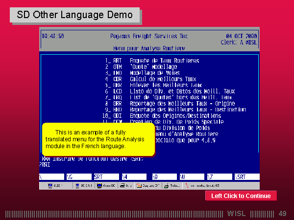
Task: Click the first SRT function key field
Action: pos(106,176)
